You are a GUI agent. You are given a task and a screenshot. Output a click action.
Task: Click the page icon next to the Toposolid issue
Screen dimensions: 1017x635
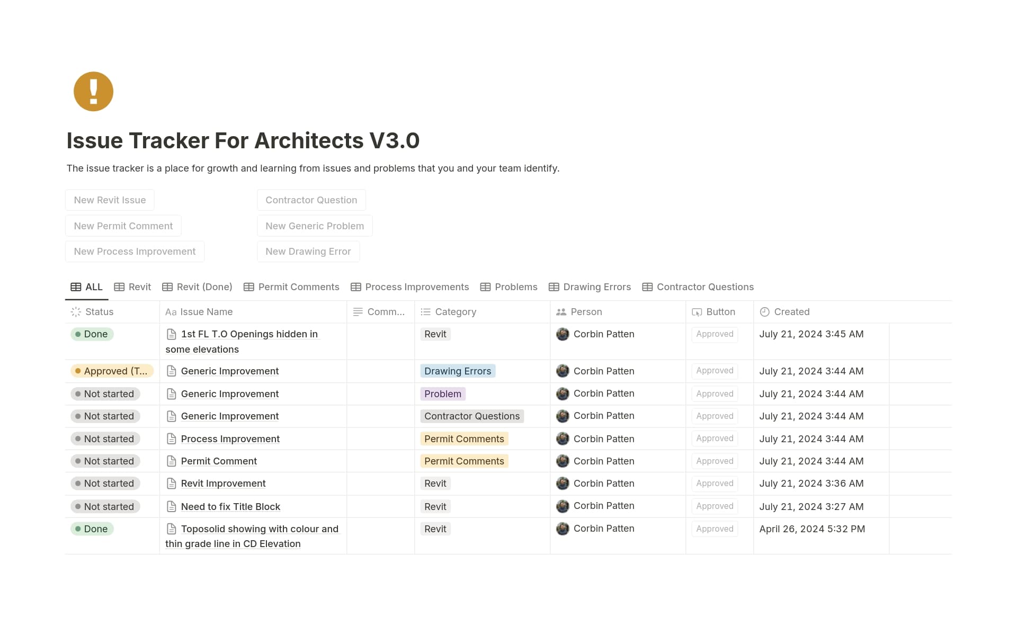[171, 529]
